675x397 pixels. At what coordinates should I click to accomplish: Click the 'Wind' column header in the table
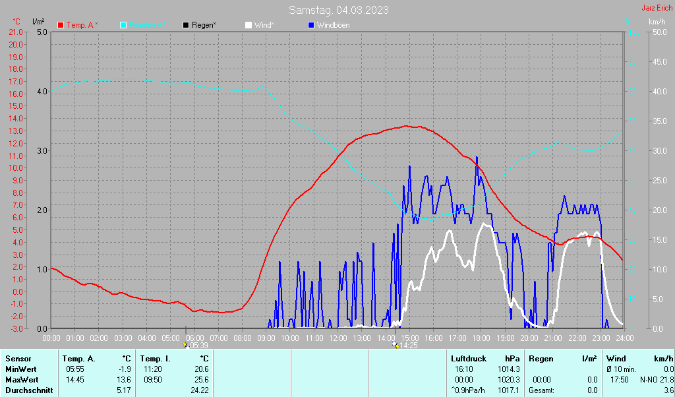[616, 359]
